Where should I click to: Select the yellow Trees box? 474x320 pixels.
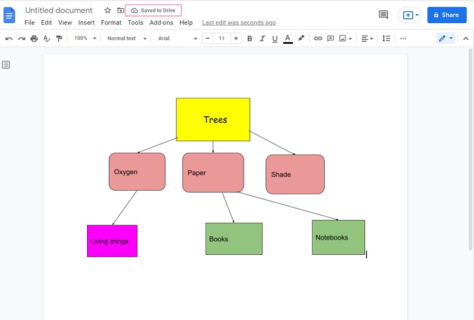click(x=213, y=120)
